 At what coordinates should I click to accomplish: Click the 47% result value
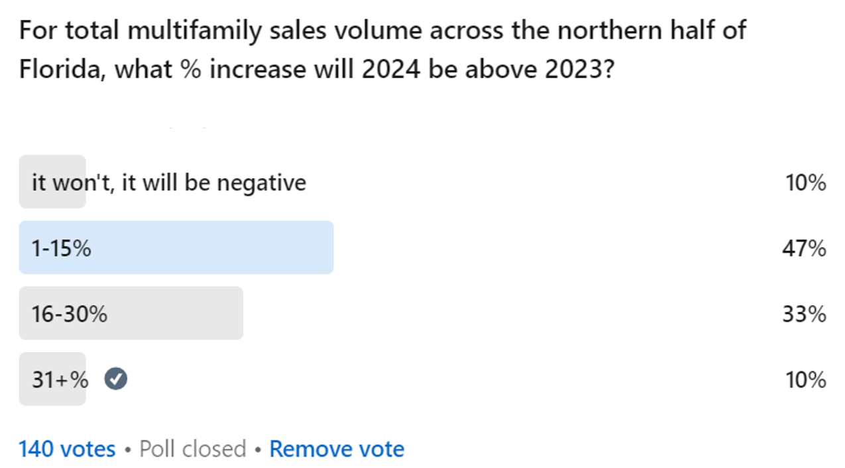(x=804, y=248)
